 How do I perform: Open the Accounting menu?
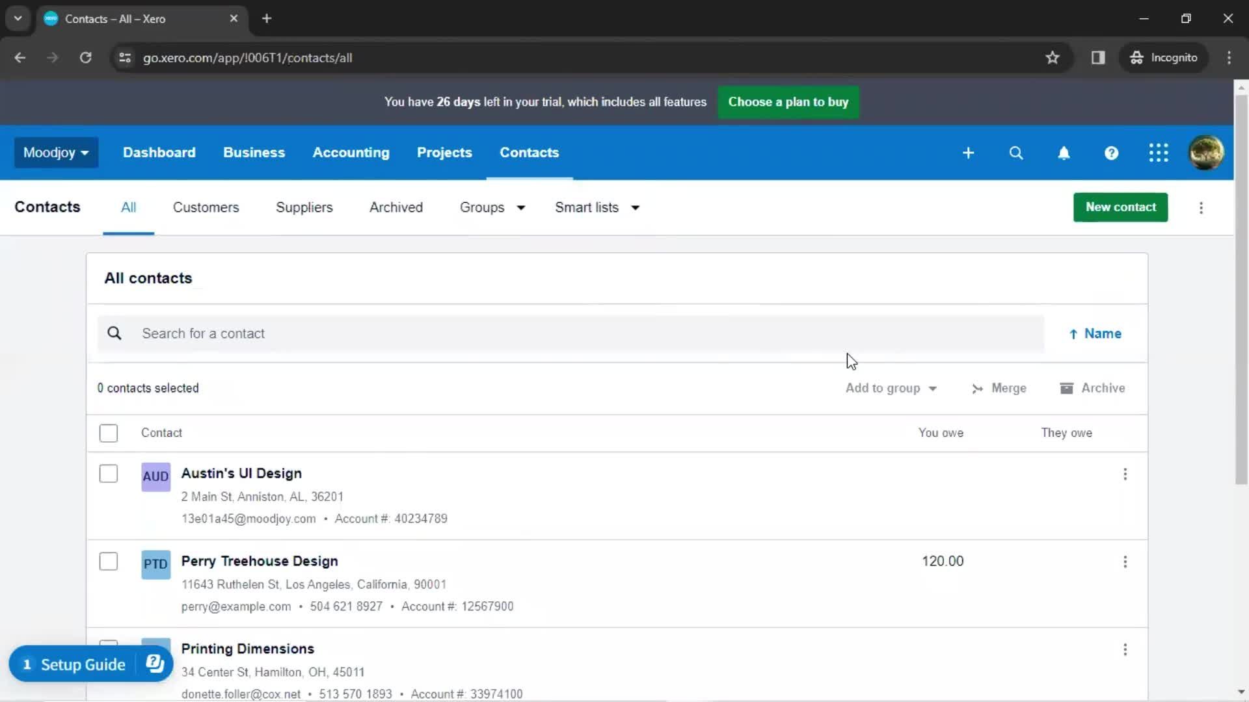pyautogui.click(x=351, y=152)
